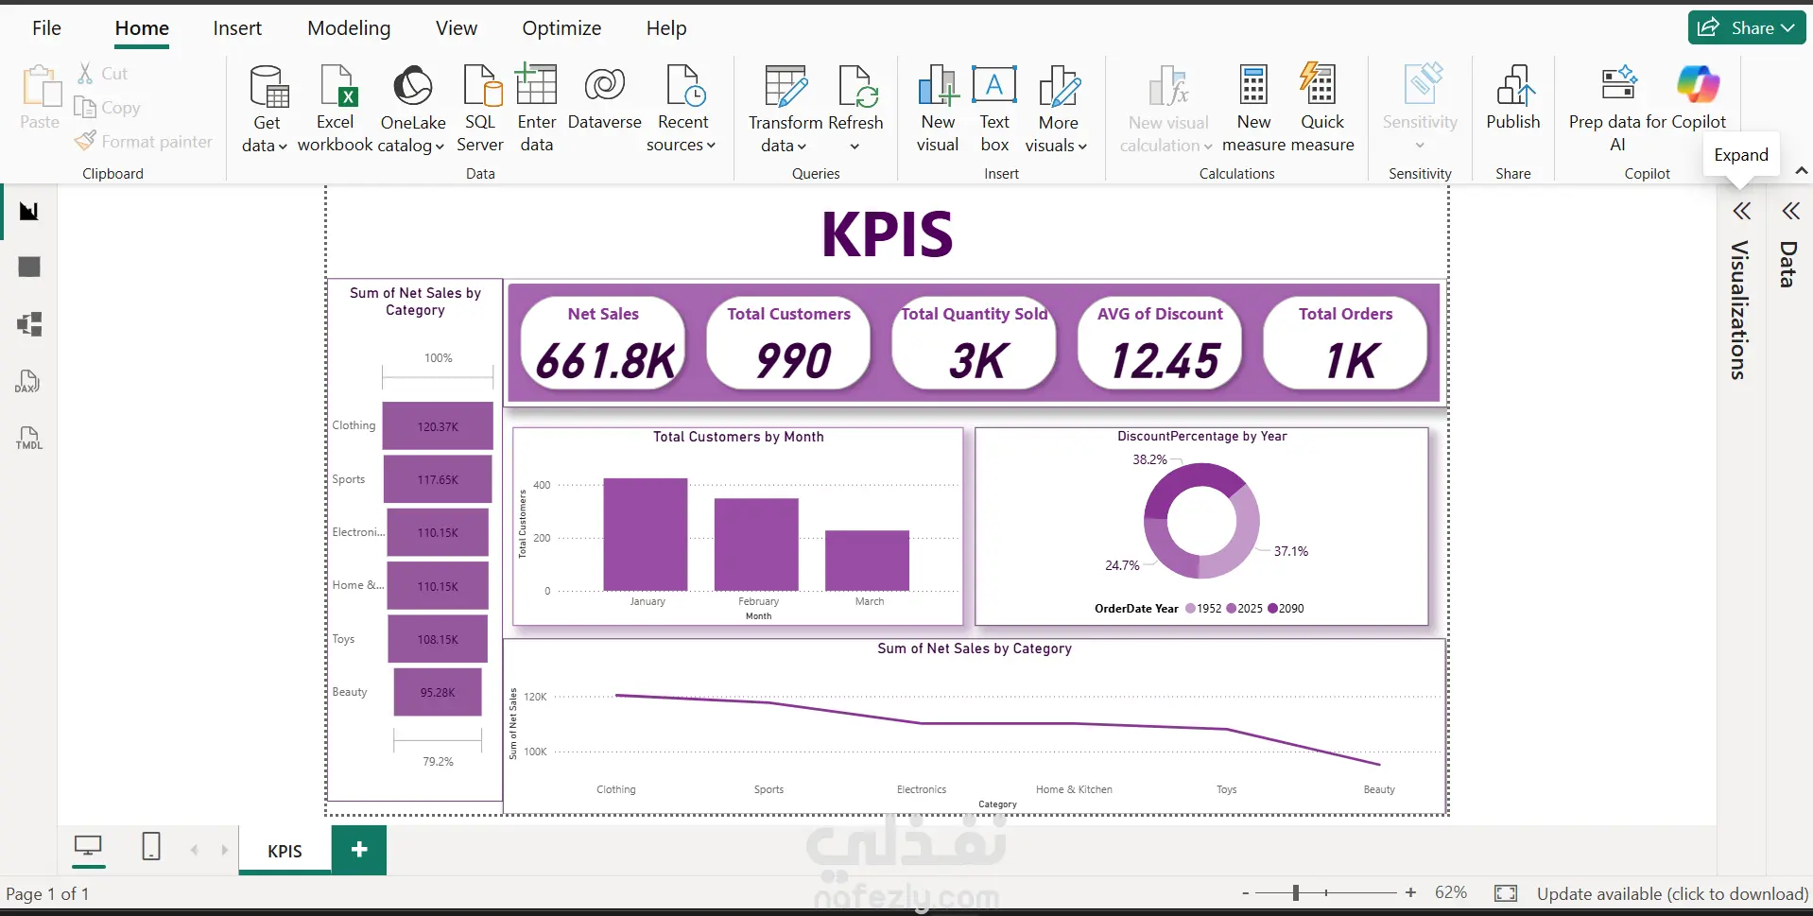Open the Refresh dropdown arrow

[855, 147]
